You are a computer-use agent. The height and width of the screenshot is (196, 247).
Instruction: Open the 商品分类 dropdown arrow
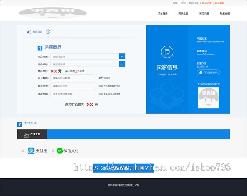[x=122, y=56]
